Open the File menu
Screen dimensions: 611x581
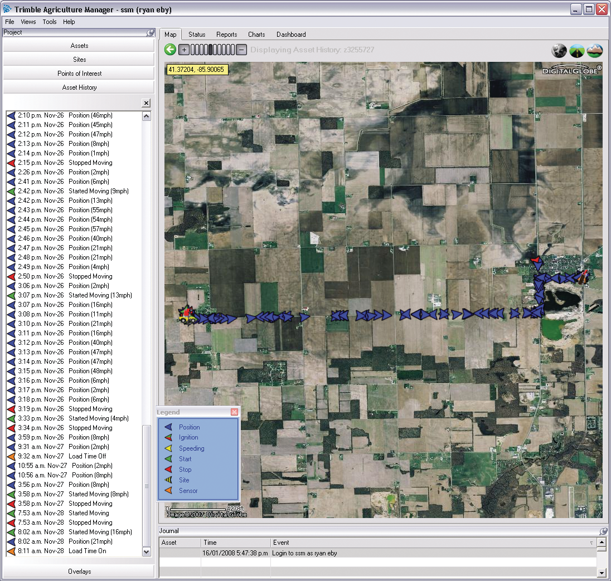click(9, 22)
